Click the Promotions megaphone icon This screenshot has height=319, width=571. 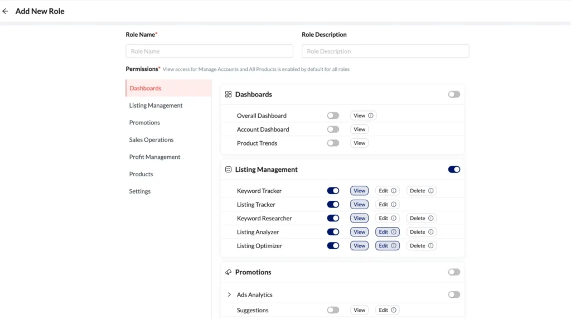(x=228, y=272)
